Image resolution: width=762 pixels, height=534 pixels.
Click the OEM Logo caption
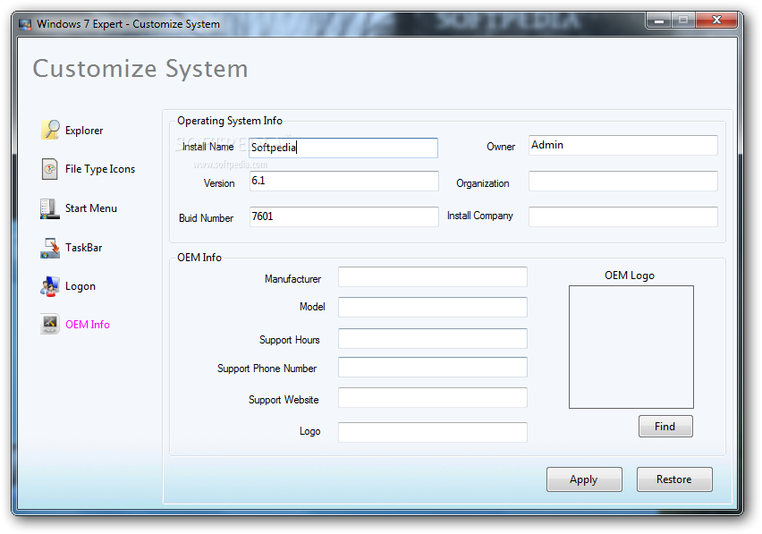(630, 275)
